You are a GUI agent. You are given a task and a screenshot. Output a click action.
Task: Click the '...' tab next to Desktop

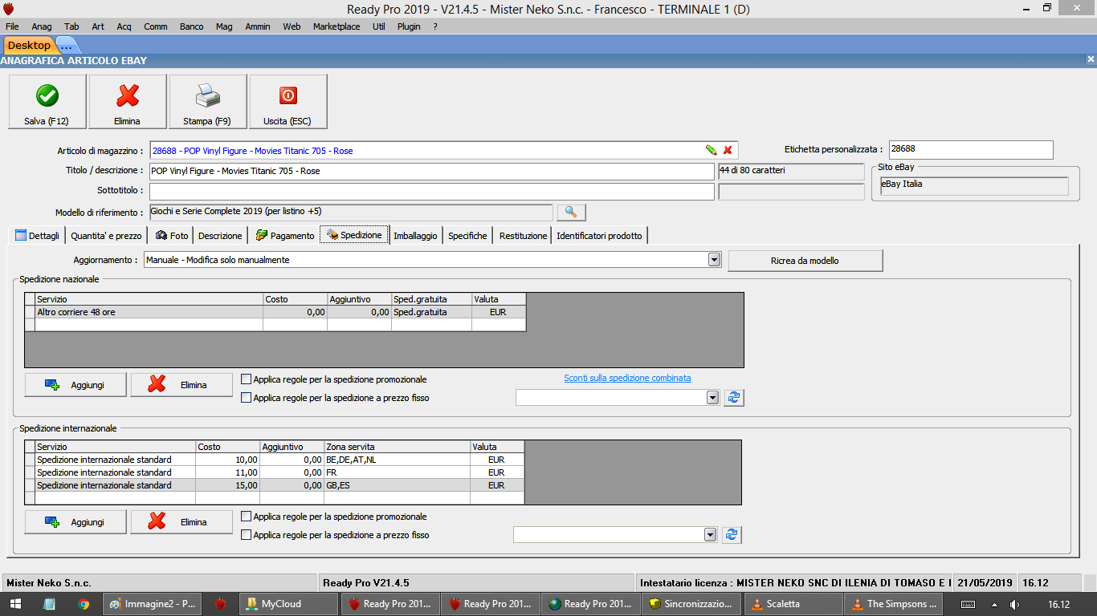[66, 46]
